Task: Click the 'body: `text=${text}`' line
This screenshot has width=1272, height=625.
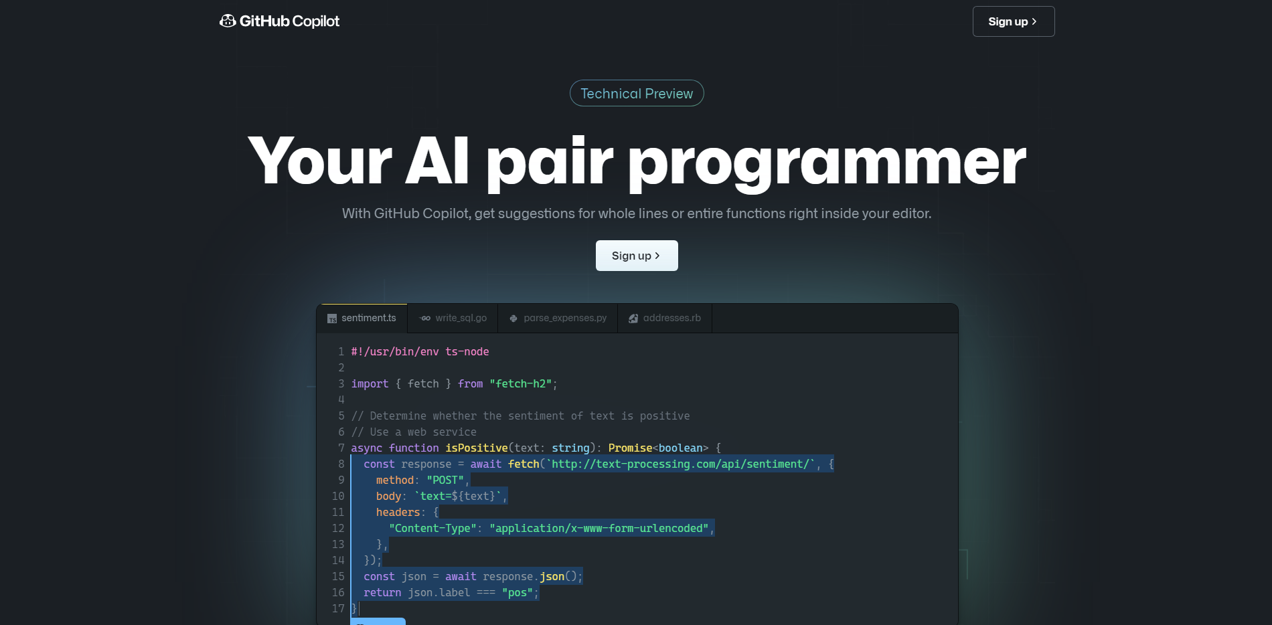Action: tap(441, 497)
